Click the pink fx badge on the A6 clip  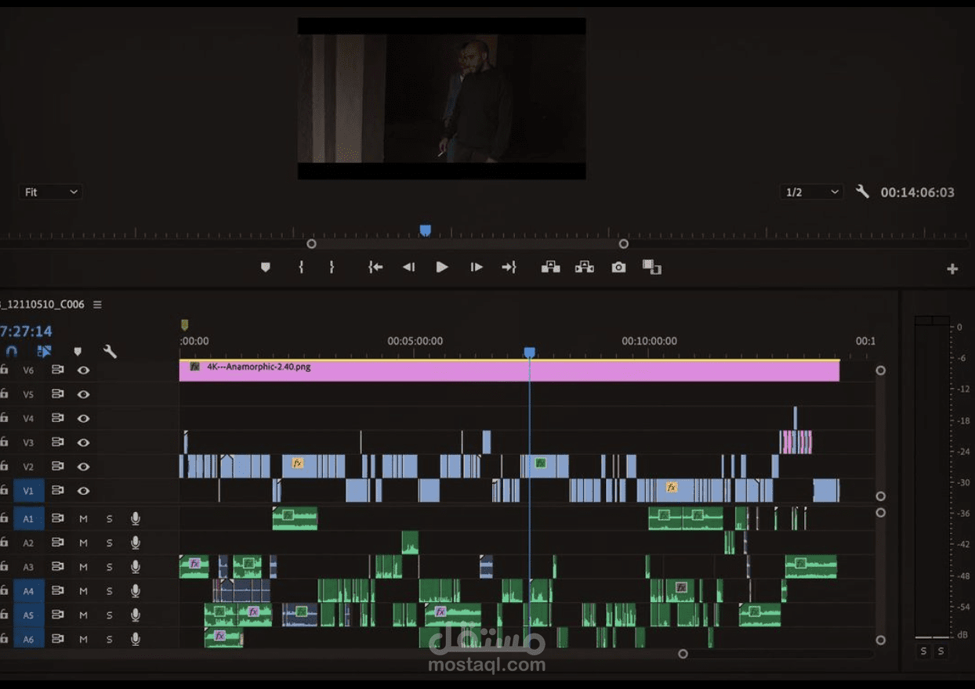(x=219, y=636)
